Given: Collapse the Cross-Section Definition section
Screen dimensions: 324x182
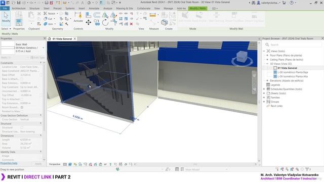Looking at the screenshot, I should pyautogui.click(x=40, y=115).
